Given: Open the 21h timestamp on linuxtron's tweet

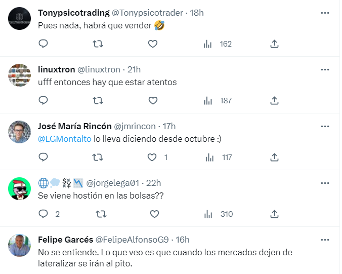Looking at the screenshot, I should click(x=134, y=69).
